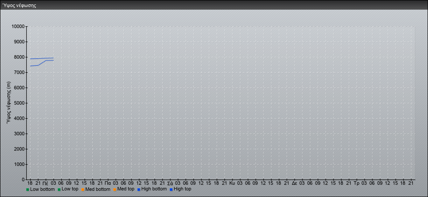Click the 1000 y-axis label

tap(19, 164)
